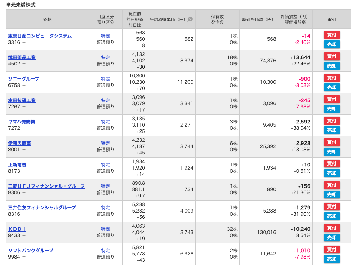This screenshot has height=266, width=357.
Task: Click 買付 in 三井住友フィナンシャルグループ row
Action: 332,207
